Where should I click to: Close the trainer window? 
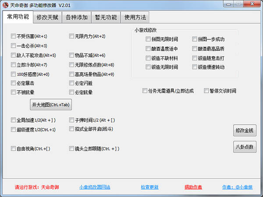(252, 4)
